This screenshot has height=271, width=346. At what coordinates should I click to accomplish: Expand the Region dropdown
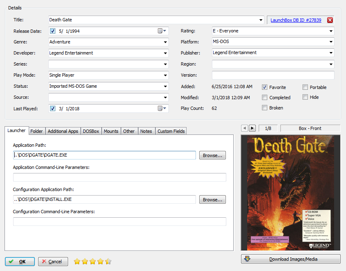[331, 64]
